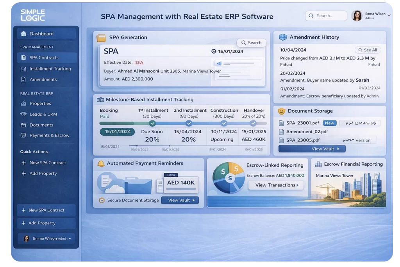Open Payments & Escrow via its wallet icon
Viewport: 400px width, 267px height.
(23, 135)
